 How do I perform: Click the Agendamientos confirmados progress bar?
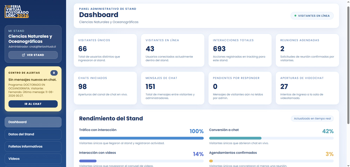point(271,161)
